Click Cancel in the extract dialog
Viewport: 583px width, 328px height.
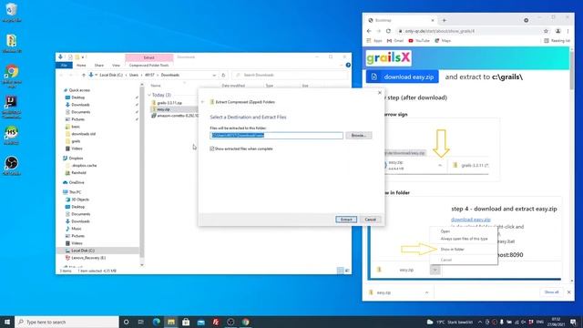click(370, 220)
